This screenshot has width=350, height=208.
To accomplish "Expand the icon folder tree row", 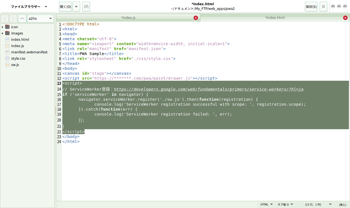I will coord(2,27).
